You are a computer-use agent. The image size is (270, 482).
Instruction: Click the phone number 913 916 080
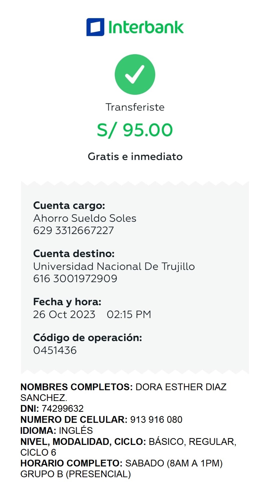point(156,420)
